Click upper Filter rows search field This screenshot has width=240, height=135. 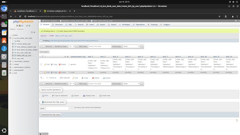[100, 46]
